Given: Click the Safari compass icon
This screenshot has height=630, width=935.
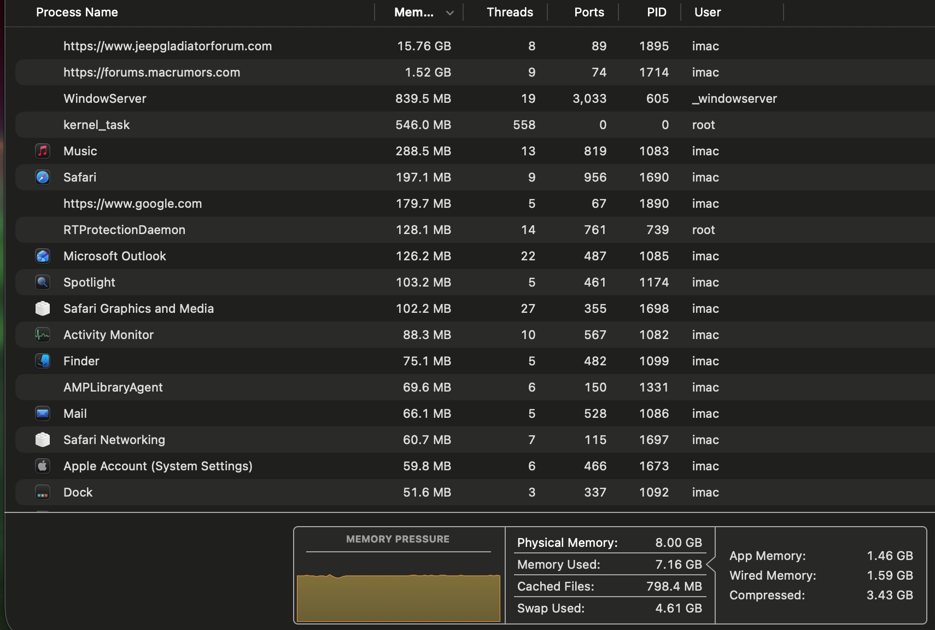Looking at the screenshot, I should [43, 177].
